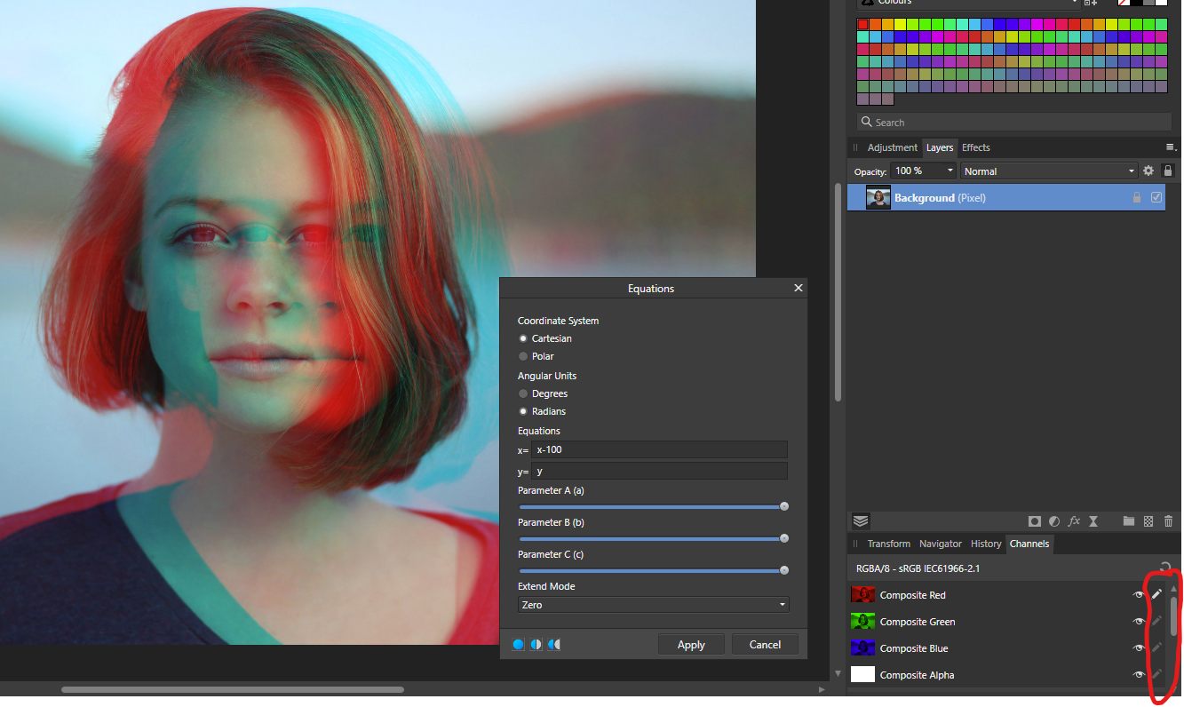Image resolution: width=1184 pixels, height=707 pixels.
Task: Click canvas scroll-right arrow at bottom
Action: pyautogui.click(x=822, y=689)
